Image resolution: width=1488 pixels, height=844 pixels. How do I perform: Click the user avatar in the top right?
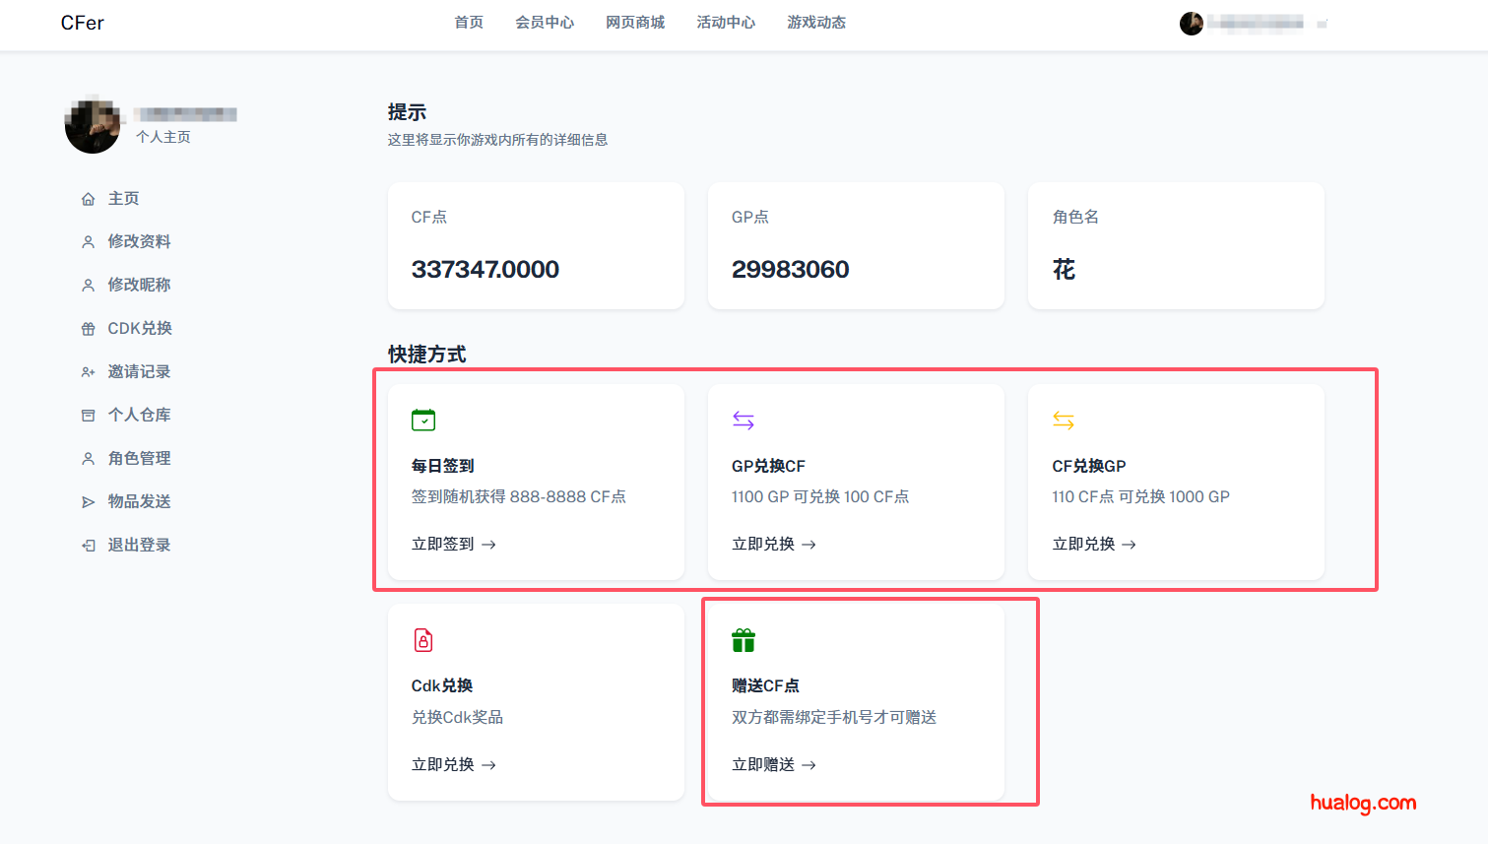[1192, 23]
